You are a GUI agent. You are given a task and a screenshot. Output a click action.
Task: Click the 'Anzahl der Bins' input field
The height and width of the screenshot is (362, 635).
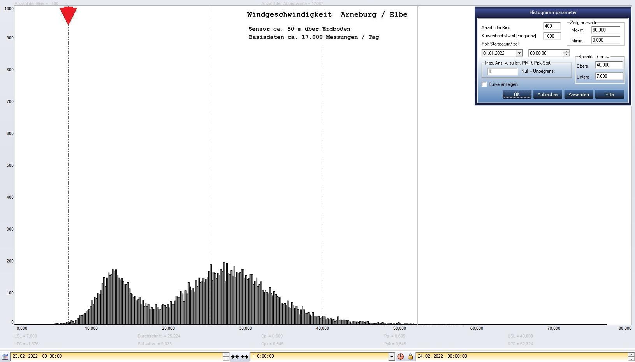click(552, 26)
